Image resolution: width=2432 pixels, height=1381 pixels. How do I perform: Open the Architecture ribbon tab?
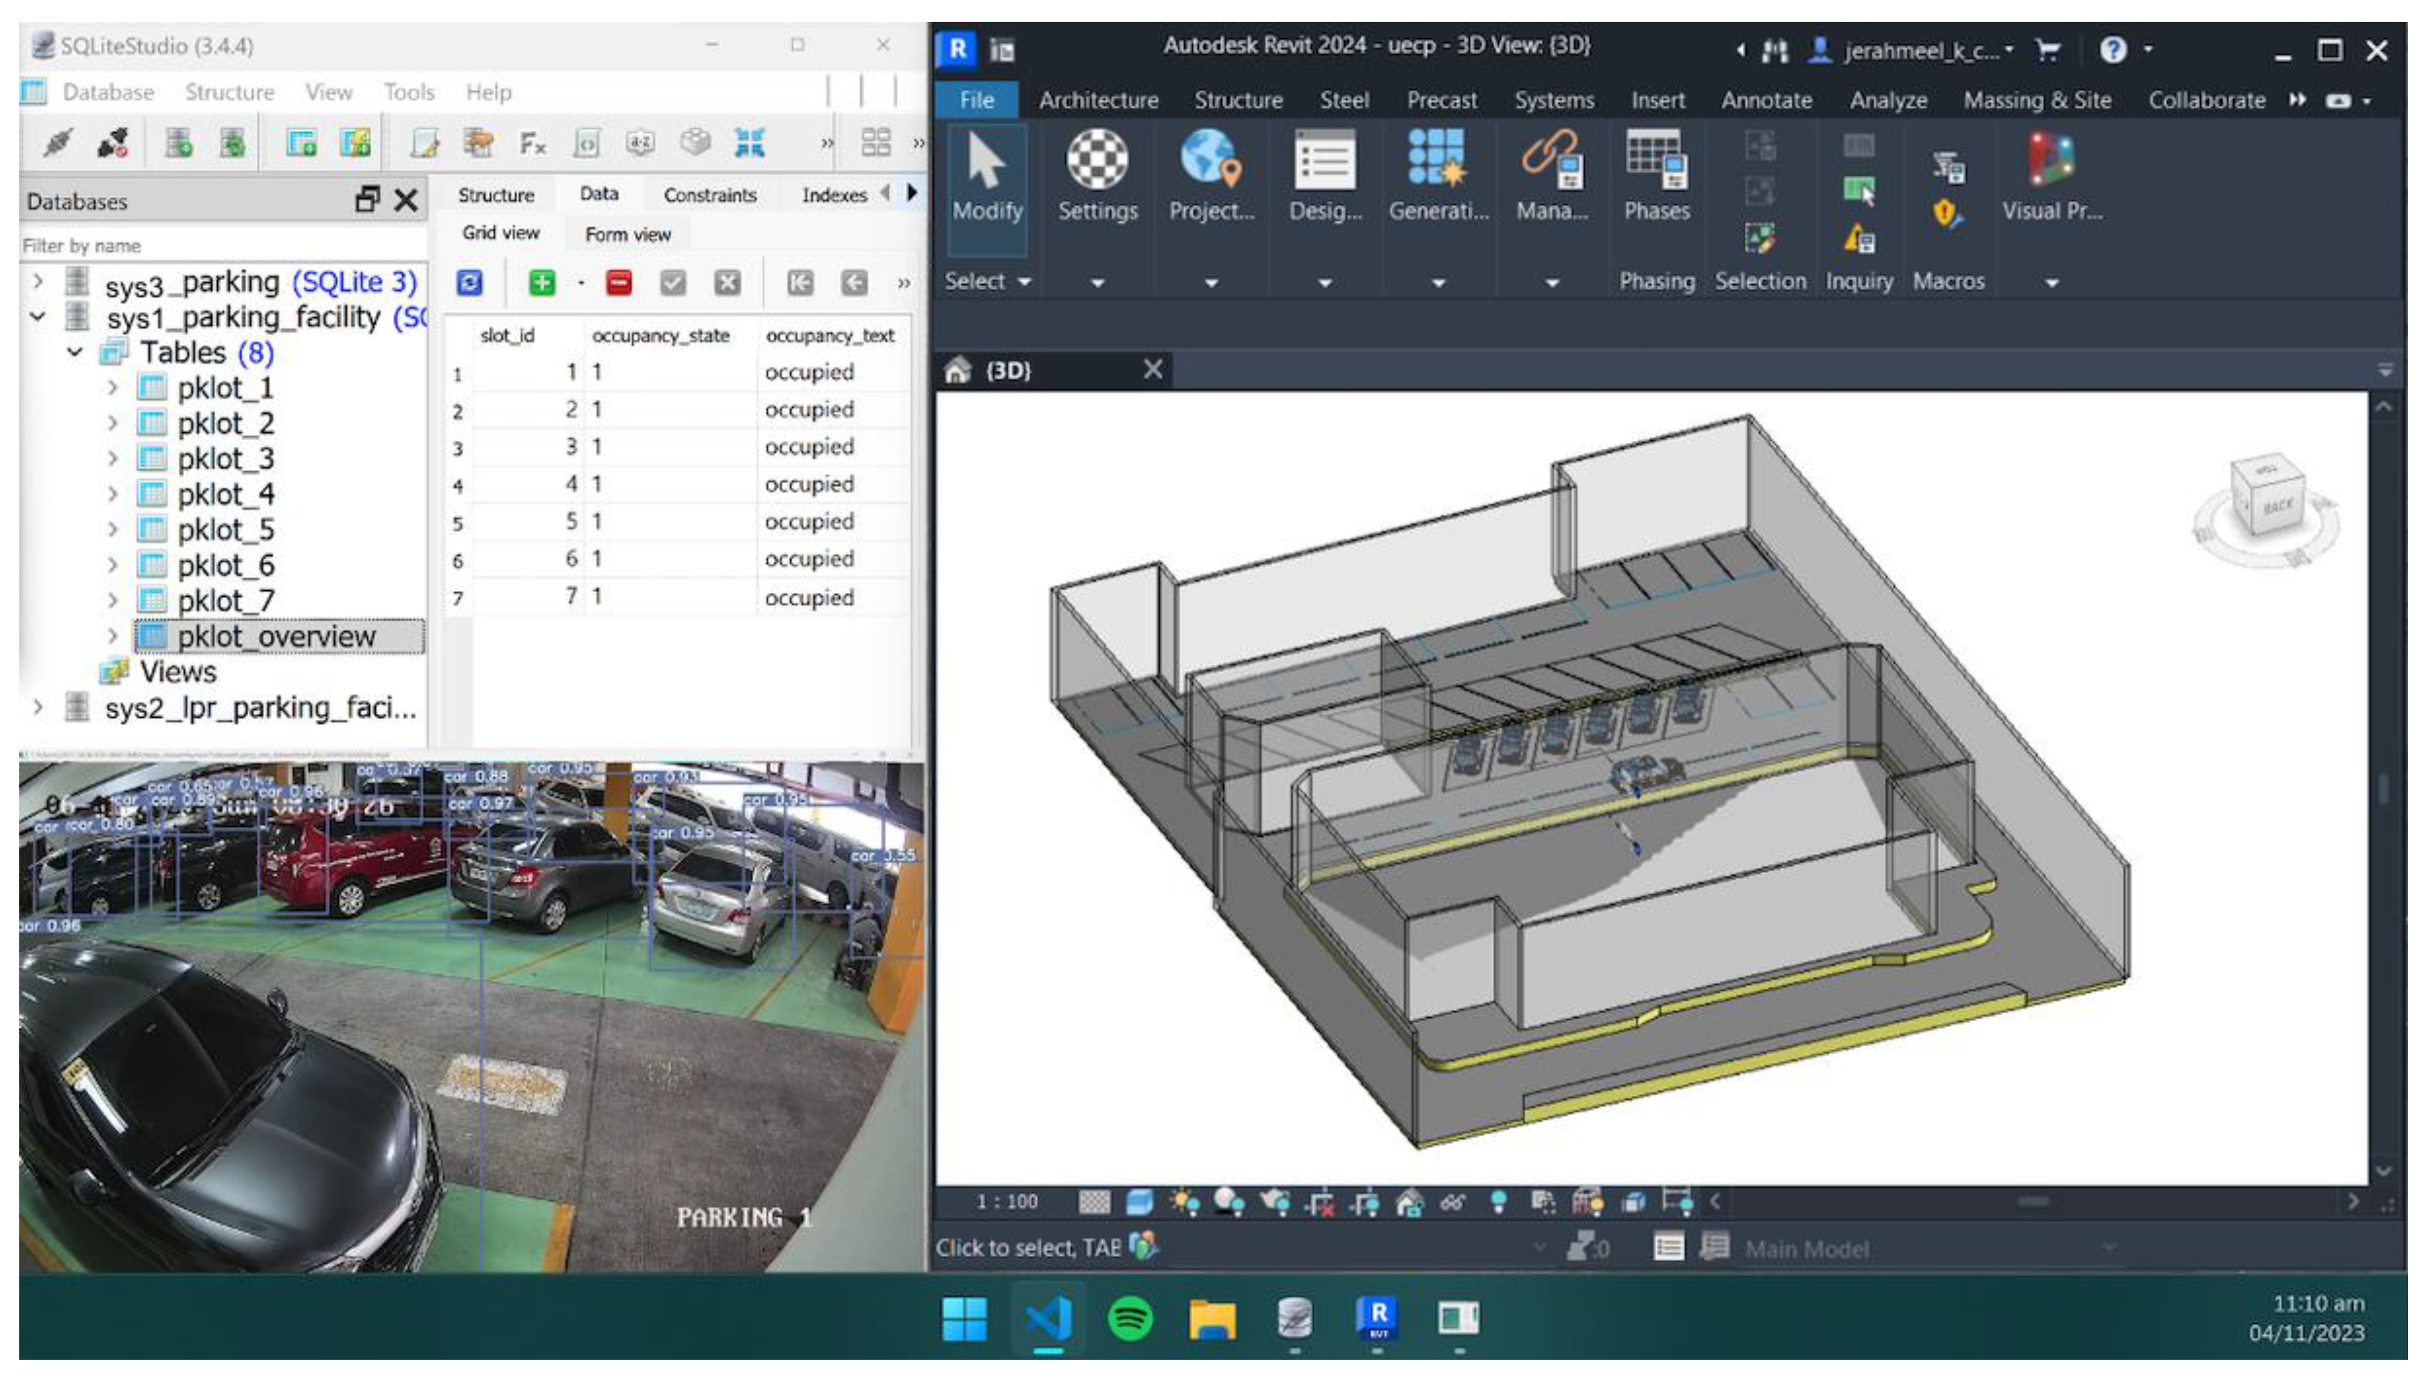point(1097,100)
